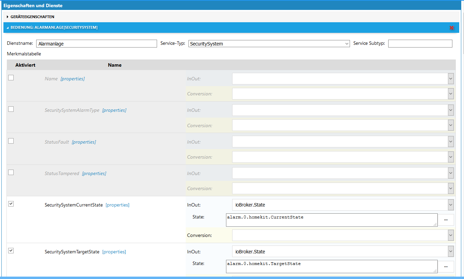Image resolution: width=464 pixels, height=279 pixels.
Task: Enable the StatusTampered checkbox
Action: coord(11,172)
